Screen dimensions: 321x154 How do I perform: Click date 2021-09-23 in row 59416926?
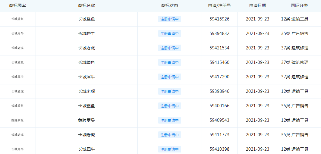(257, 19)
